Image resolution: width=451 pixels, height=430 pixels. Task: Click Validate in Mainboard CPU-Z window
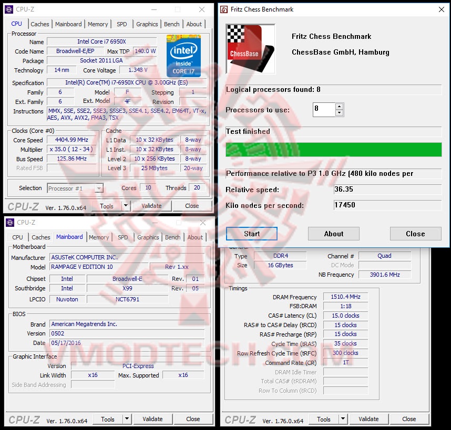pos(153,419)
